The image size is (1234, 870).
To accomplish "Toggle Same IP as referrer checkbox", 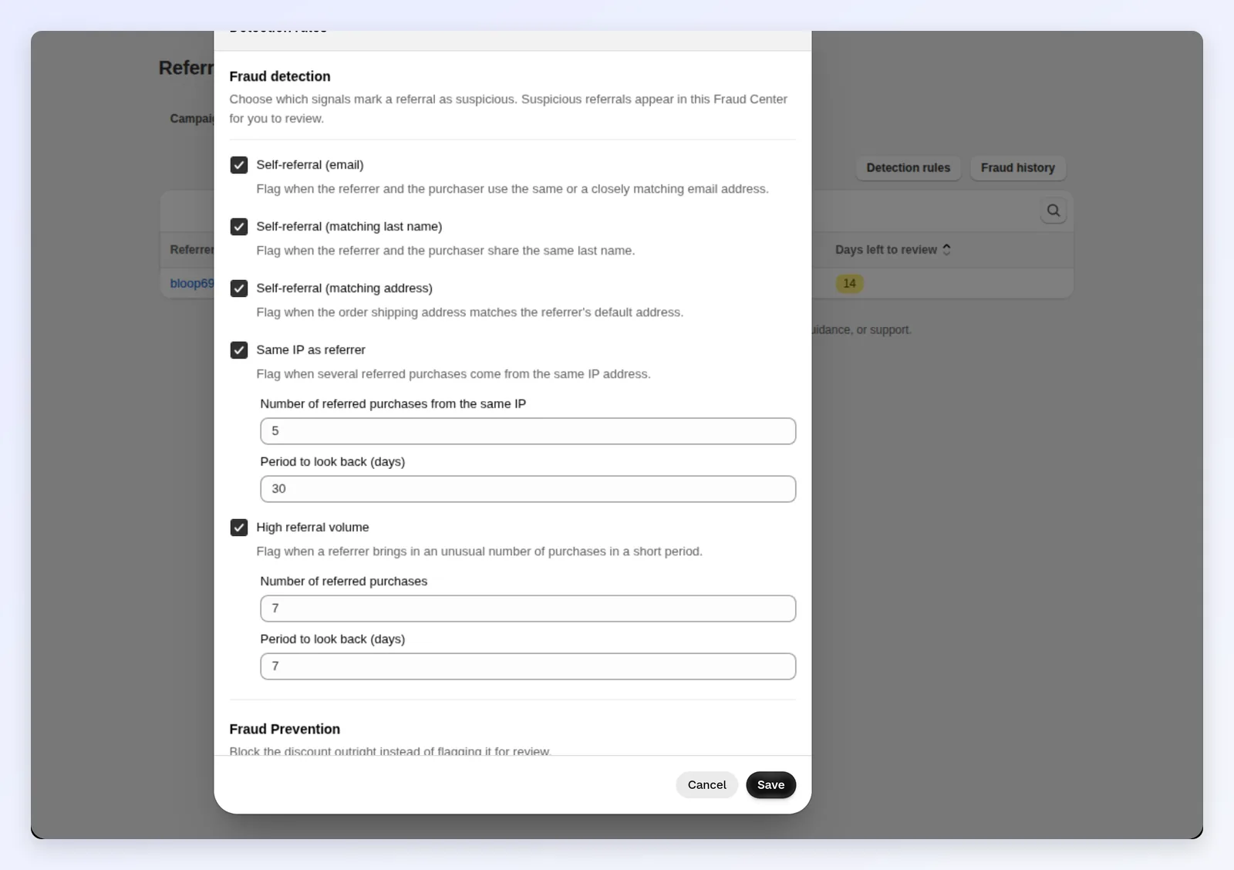I will [x=239, y=350].
